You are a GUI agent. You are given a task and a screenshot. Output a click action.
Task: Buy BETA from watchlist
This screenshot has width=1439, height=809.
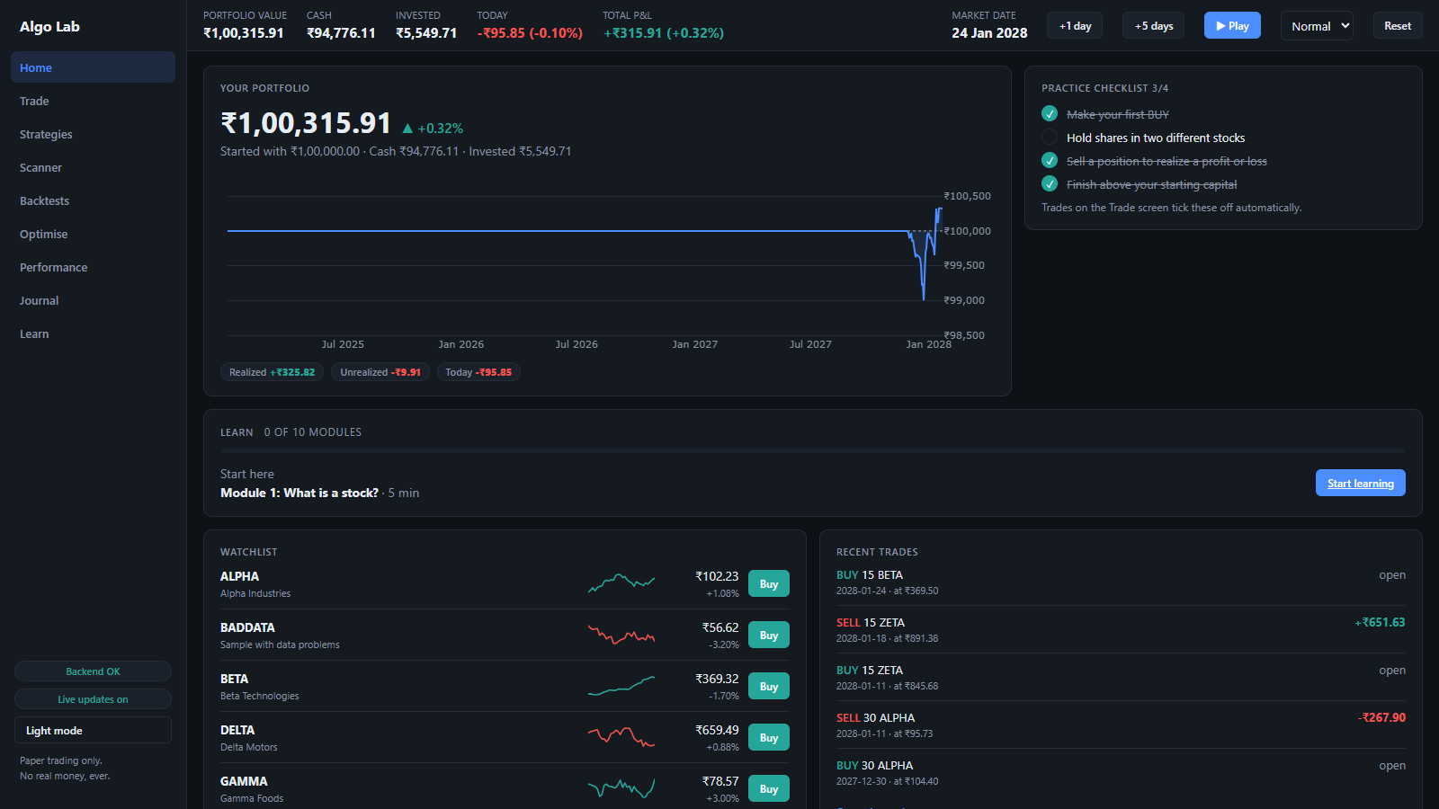click(x=769, y=686)
